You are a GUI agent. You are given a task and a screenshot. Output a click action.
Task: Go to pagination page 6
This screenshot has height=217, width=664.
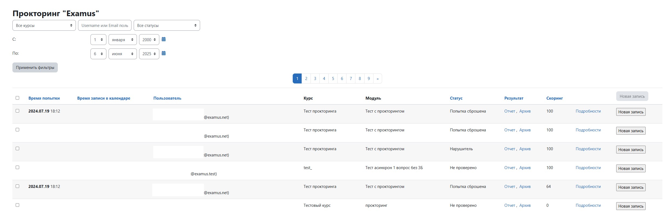pos(342,79)
